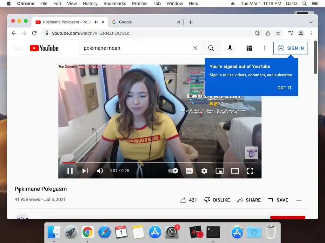Open the Bookmarks menu
The height and width of the screenshot is (243, 325).
click(x=115, y=3)
